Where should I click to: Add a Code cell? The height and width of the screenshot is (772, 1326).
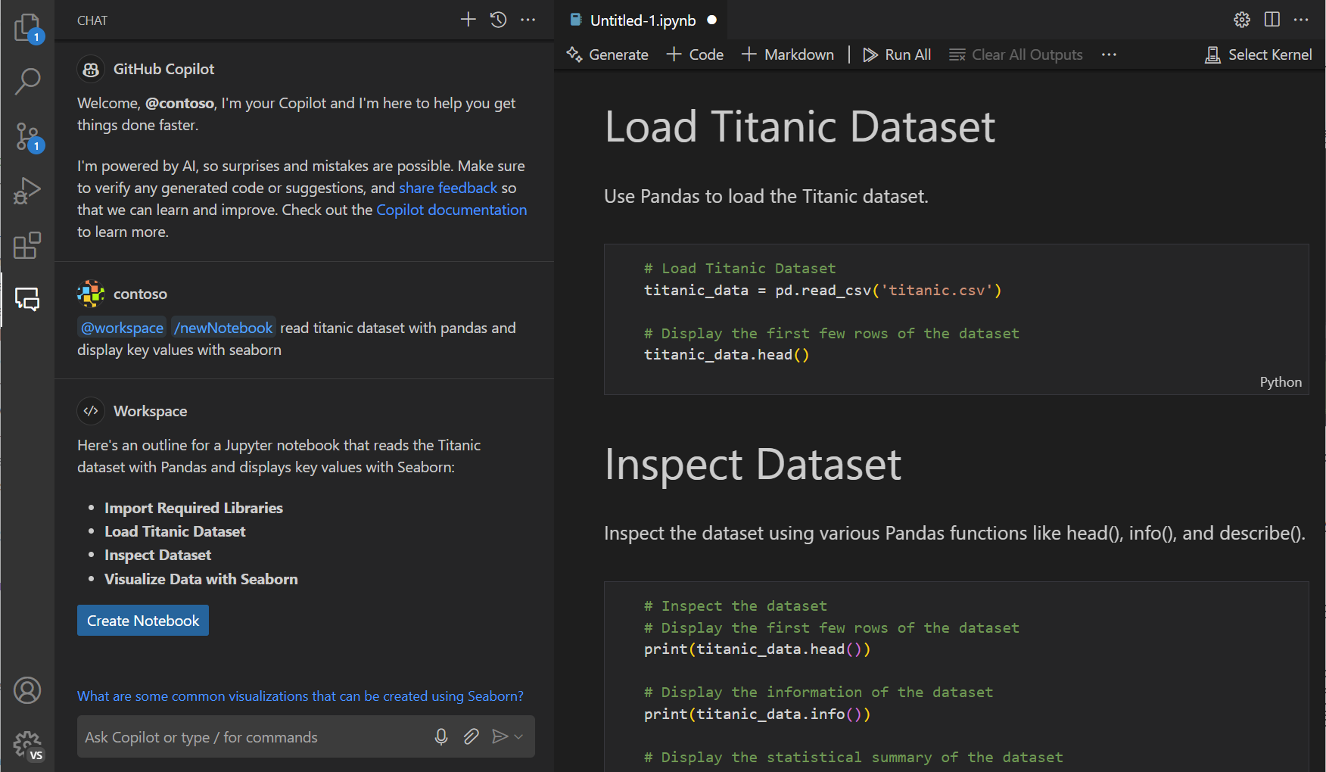coord(695,54)
